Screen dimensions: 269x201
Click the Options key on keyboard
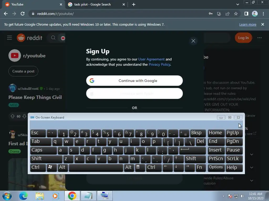[x=216, y=168]
